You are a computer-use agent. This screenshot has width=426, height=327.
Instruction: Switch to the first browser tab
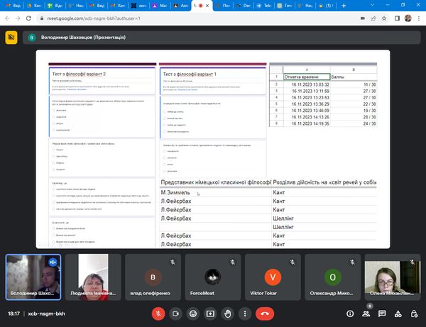(x=13, y=5)
